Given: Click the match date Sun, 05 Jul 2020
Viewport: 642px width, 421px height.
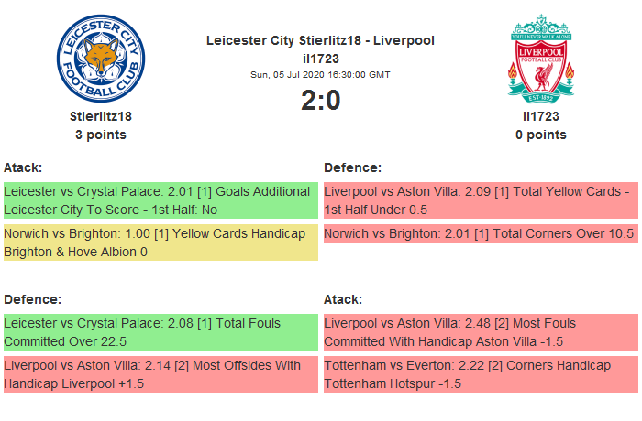Looking at the screenshot, I should coord(320,74).
